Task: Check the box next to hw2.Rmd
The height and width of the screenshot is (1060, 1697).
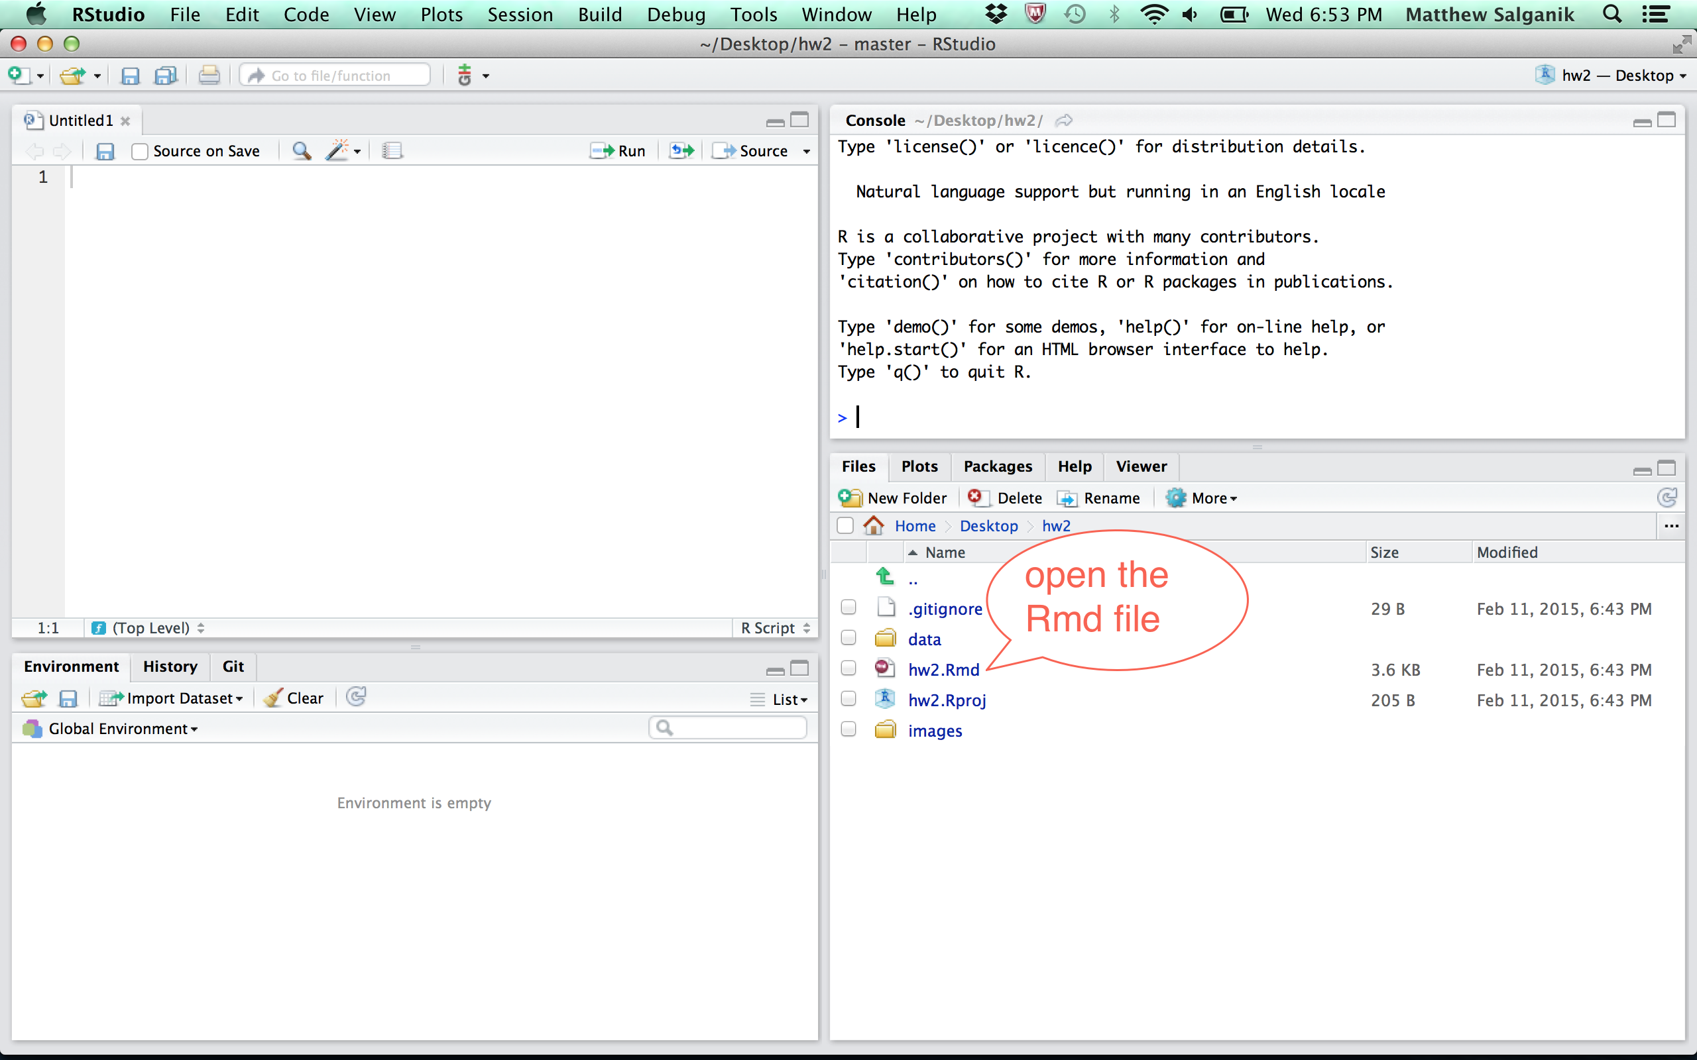Action: (848, 668)
